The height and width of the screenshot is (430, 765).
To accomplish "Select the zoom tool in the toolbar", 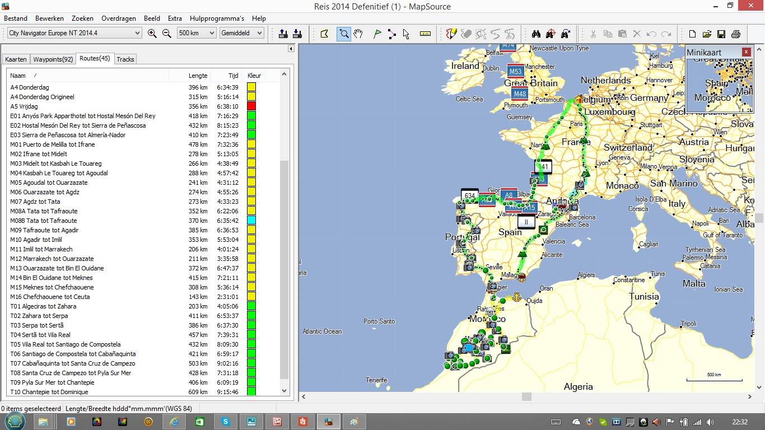I will 344,34.
